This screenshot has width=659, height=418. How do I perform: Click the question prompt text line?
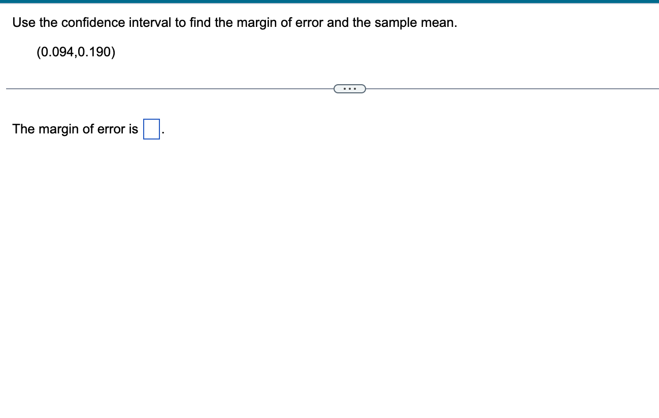235,22
